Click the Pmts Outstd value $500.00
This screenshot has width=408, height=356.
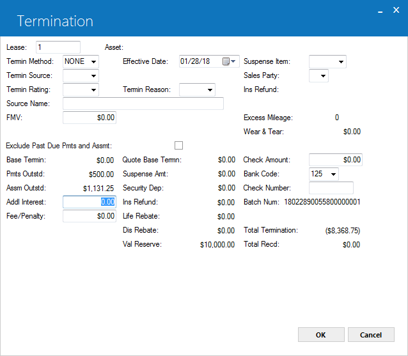click(101, 174)
